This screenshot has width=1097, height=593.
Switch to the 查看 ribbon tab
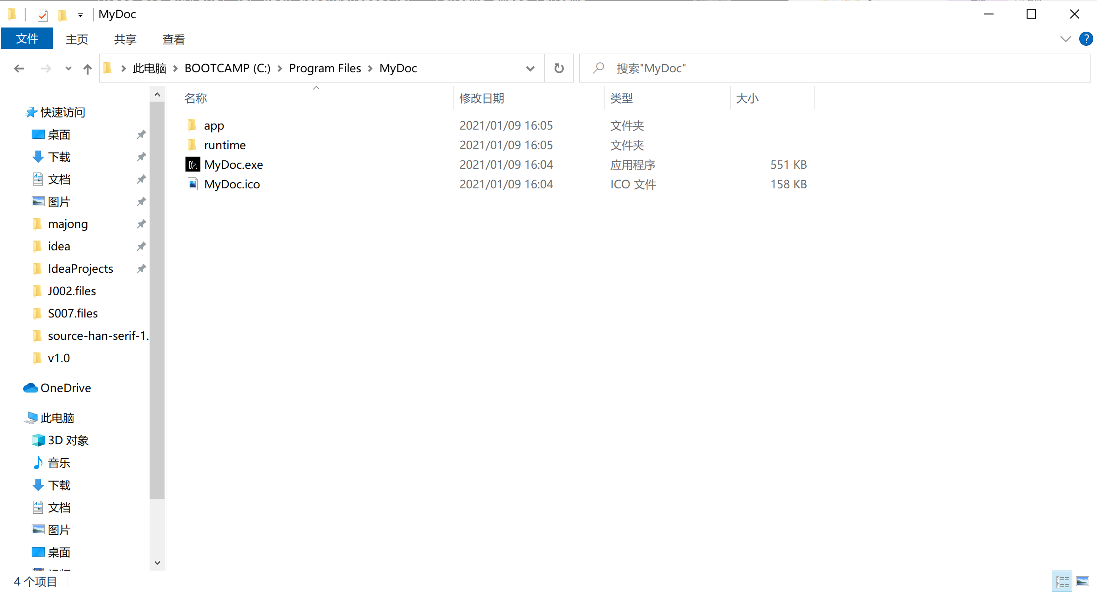click(x=173, y=40)
